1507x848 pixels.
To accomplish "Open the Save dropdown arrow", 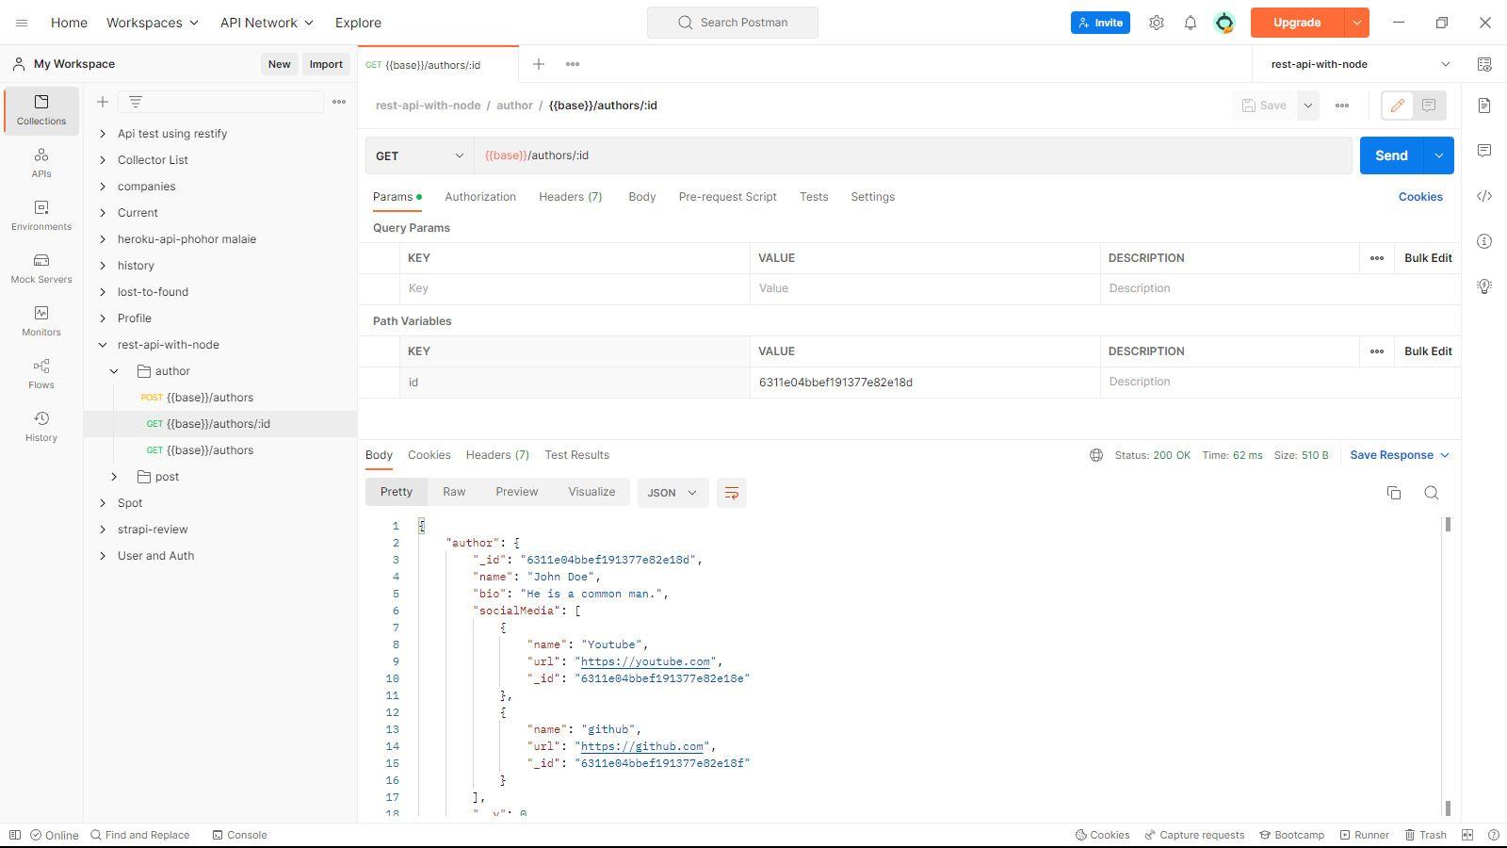I will point(1308,106).
